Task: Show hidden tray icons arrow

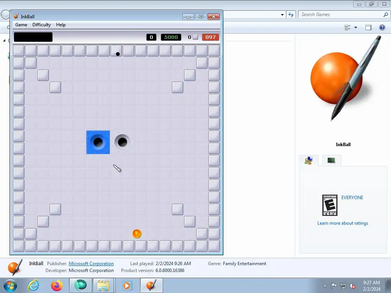Action: click(325, 286)
